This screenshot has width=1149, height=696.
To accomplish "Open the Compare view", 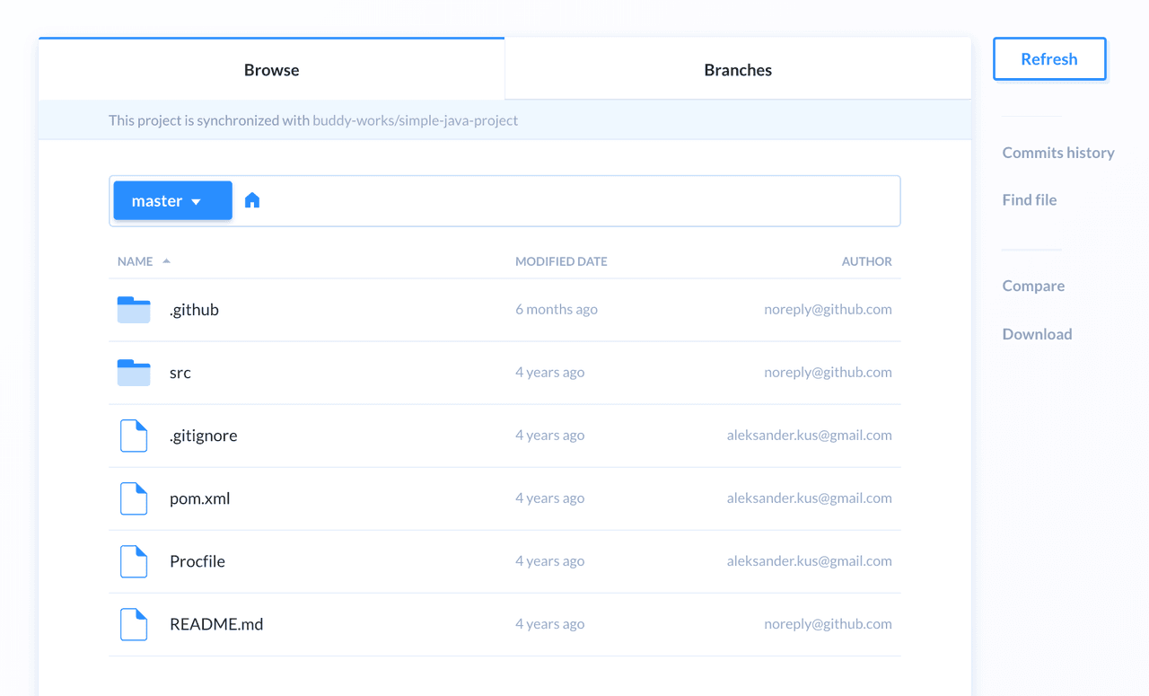I will coord(1033,285).
